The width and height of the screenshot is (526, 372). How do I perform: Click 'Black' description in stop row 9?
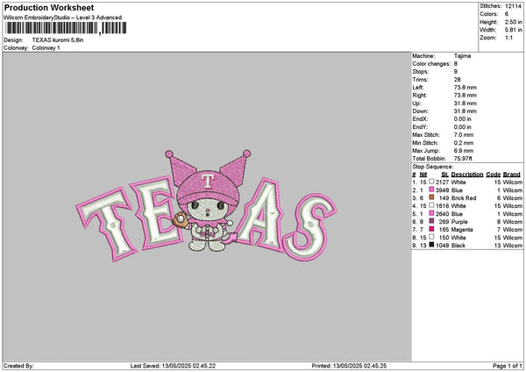[x=458, y=246]
